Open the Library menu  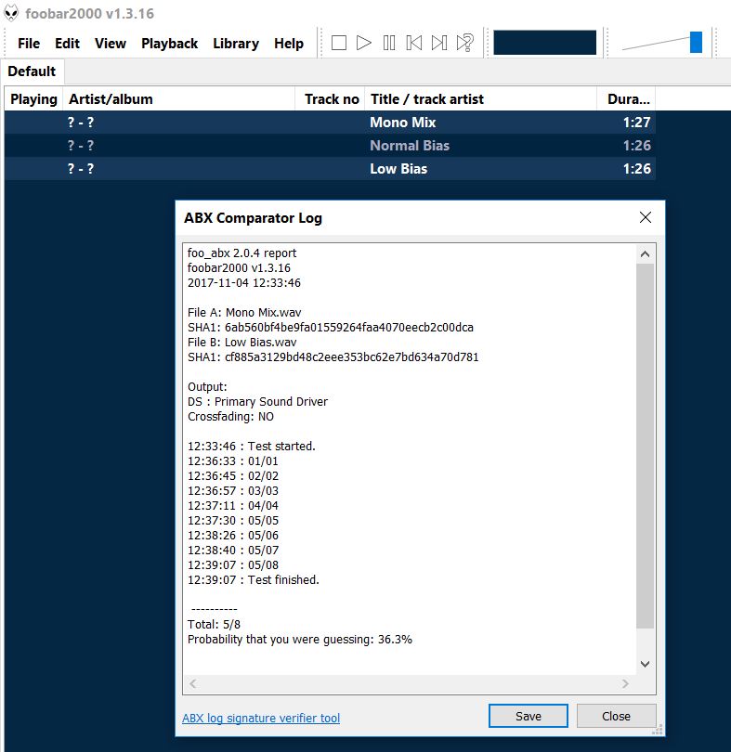236,44
